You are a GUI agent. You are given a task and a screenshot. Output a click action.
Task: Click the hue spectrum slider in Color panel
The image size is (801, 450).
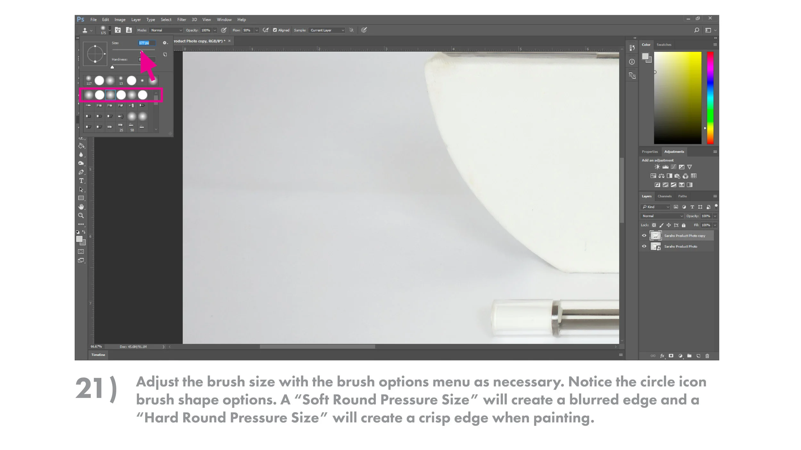710,98
